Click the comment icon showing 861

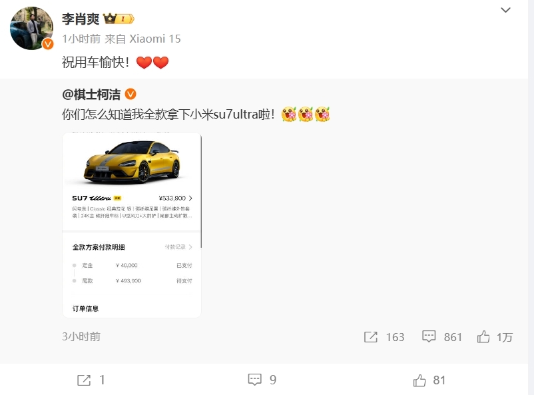429,336
